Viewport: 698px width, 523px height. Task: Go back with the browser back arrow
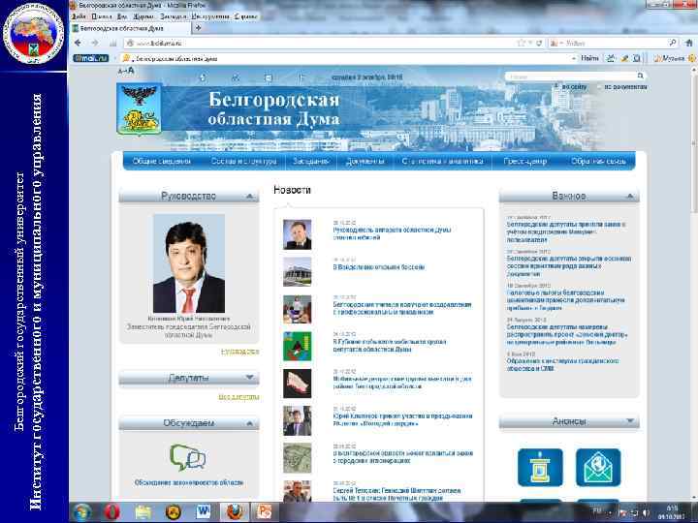tap(79, 43)
